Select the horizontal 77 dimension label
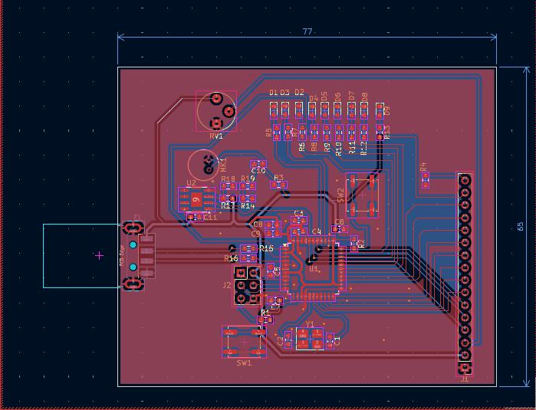 pyautogui.click(x=307, y=32)
